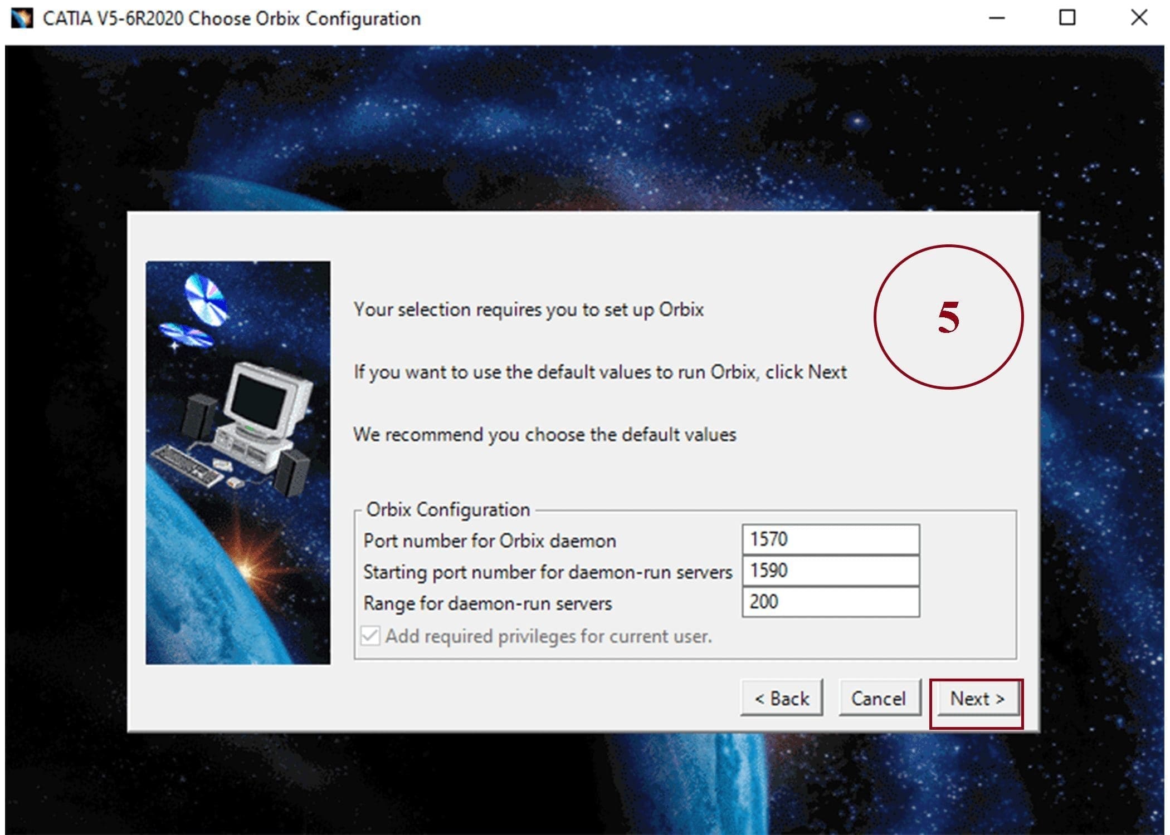Select the Orbix daemon port number field
Viewport: 1170px width, 835px height.
(830, 539)
